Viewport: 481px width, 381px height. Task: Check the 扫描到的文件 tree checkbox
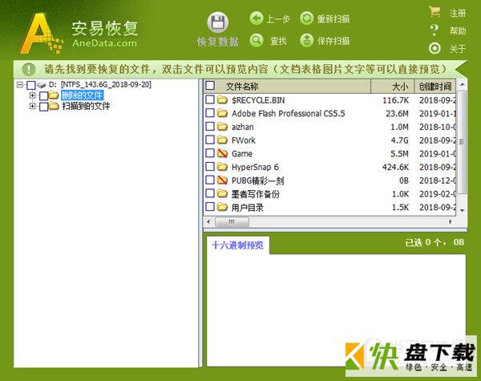pos(43,107)
